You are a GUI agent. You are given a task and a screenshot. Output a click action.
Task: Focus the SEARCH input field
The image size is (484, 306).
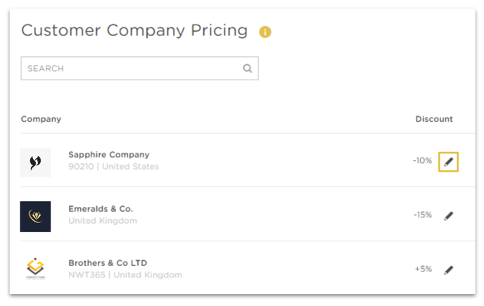[x=139, y=68]
